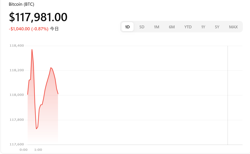
Task: Click the Bitcoin (BTC) title
Action: point(22,4)
